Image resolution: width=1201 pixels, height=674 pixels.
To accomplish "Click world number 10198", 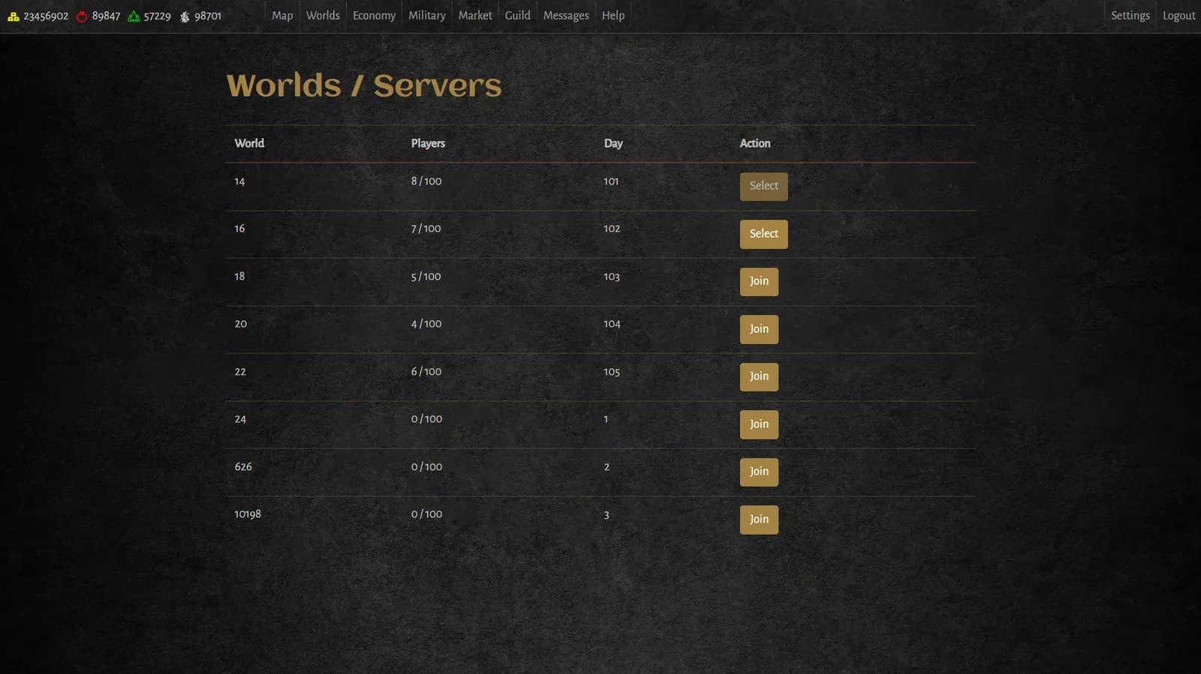I will tap(248, 514).
